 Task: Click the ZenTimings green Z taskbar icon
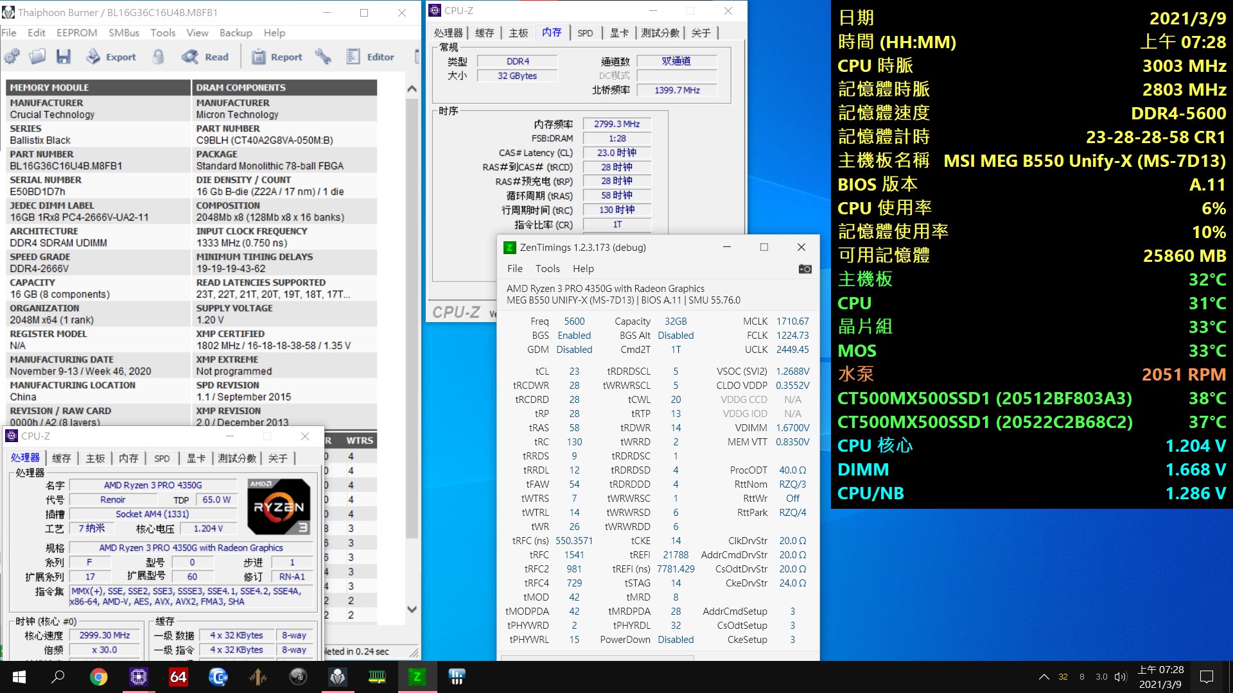(x=417, y=677)
